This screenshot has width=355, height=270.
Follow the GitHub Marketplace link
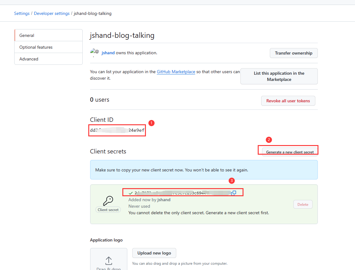[176, 72]
